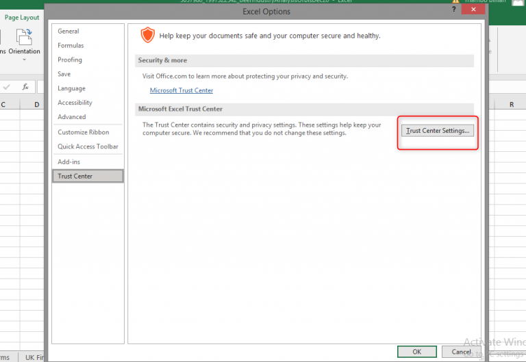Select the Save options category
The image size is (526, 362).
[64, 74]
